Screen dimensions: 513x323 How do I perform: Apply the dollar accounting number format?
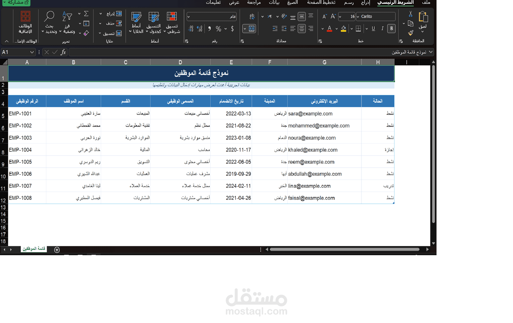pos(232,29)
